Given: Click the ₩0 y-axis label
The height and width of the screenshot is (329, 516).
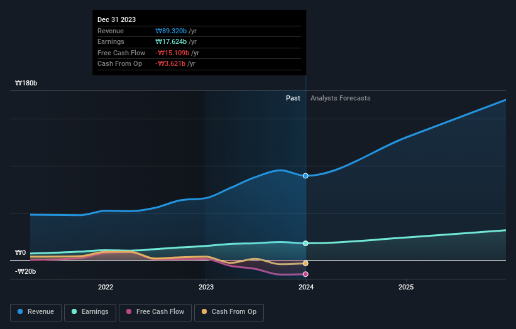Looking at the screenshot, I should (20, 253).
